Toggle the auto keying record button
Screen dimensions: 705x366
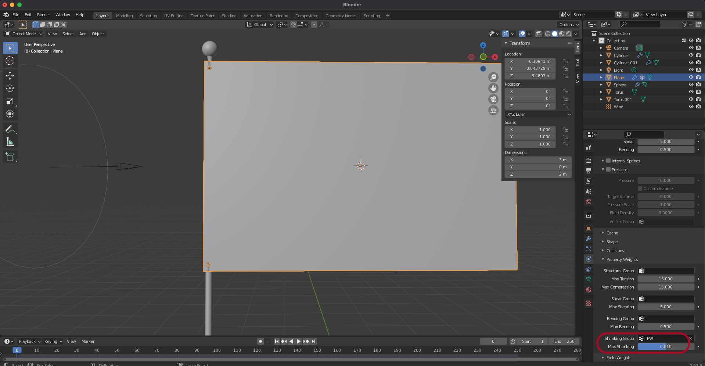click(260, 341)
